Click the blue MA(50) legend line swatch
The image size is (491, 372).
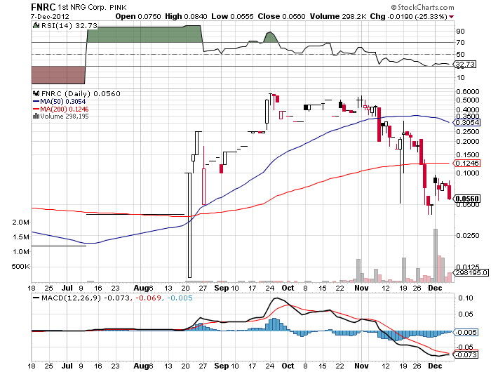36,102
